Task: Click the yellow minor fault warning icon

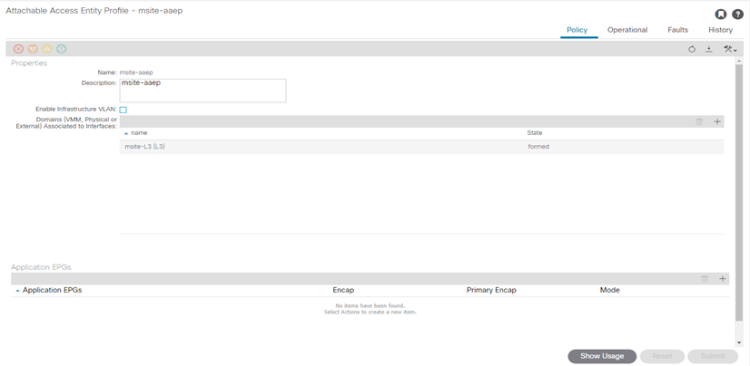Action: tap(47, 49)
